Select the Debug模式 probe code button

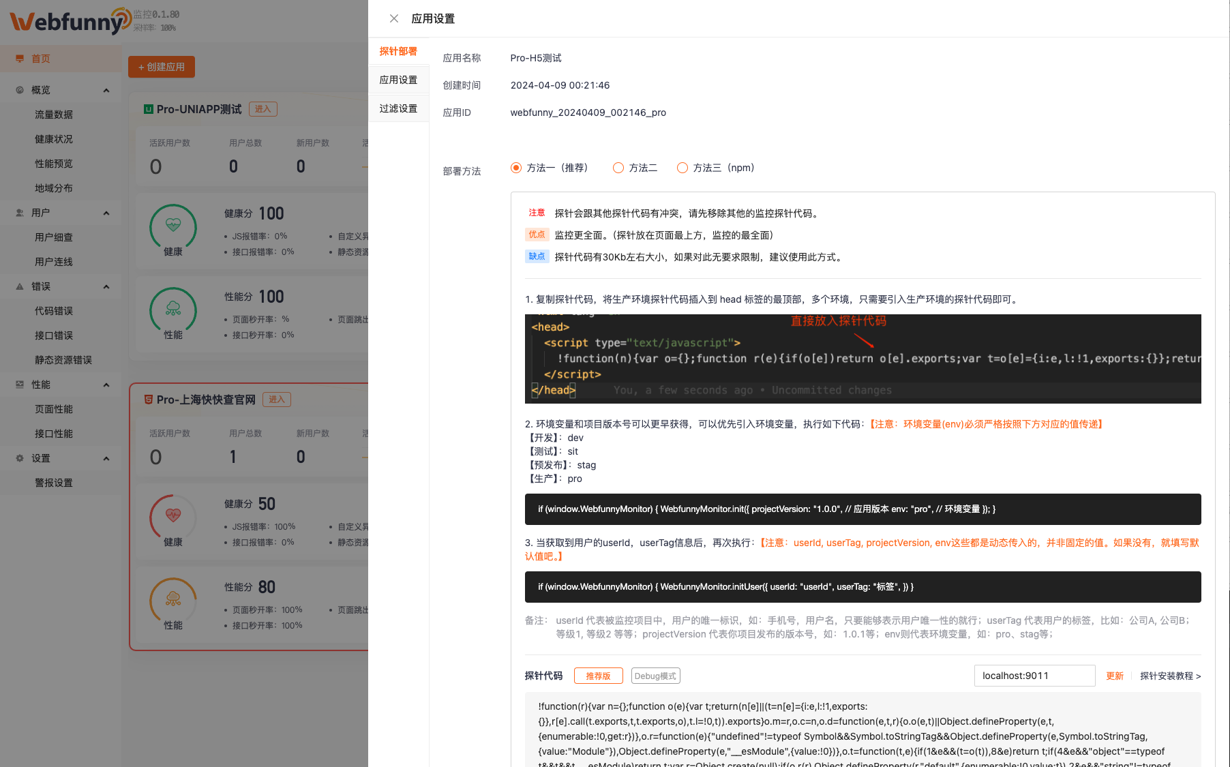pos(655,676)
